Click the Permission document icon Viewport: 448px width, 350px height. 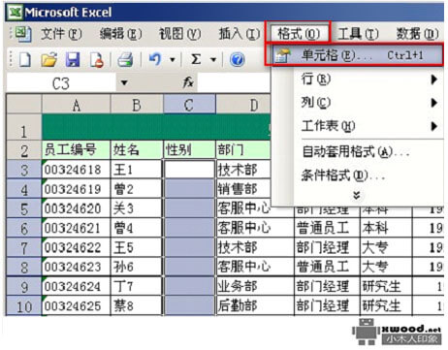tap(97, 60)
